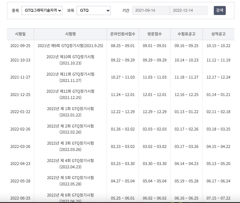Click online registration period 04.27 ~ 05.04
Screen dimensions: 240x203
tap(123, 181)
